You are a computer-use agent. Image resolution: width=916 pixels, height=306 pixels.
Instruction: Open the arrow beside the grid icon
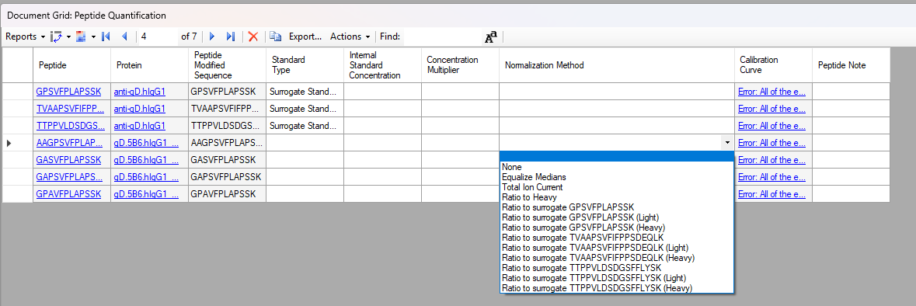coord(93,37)
